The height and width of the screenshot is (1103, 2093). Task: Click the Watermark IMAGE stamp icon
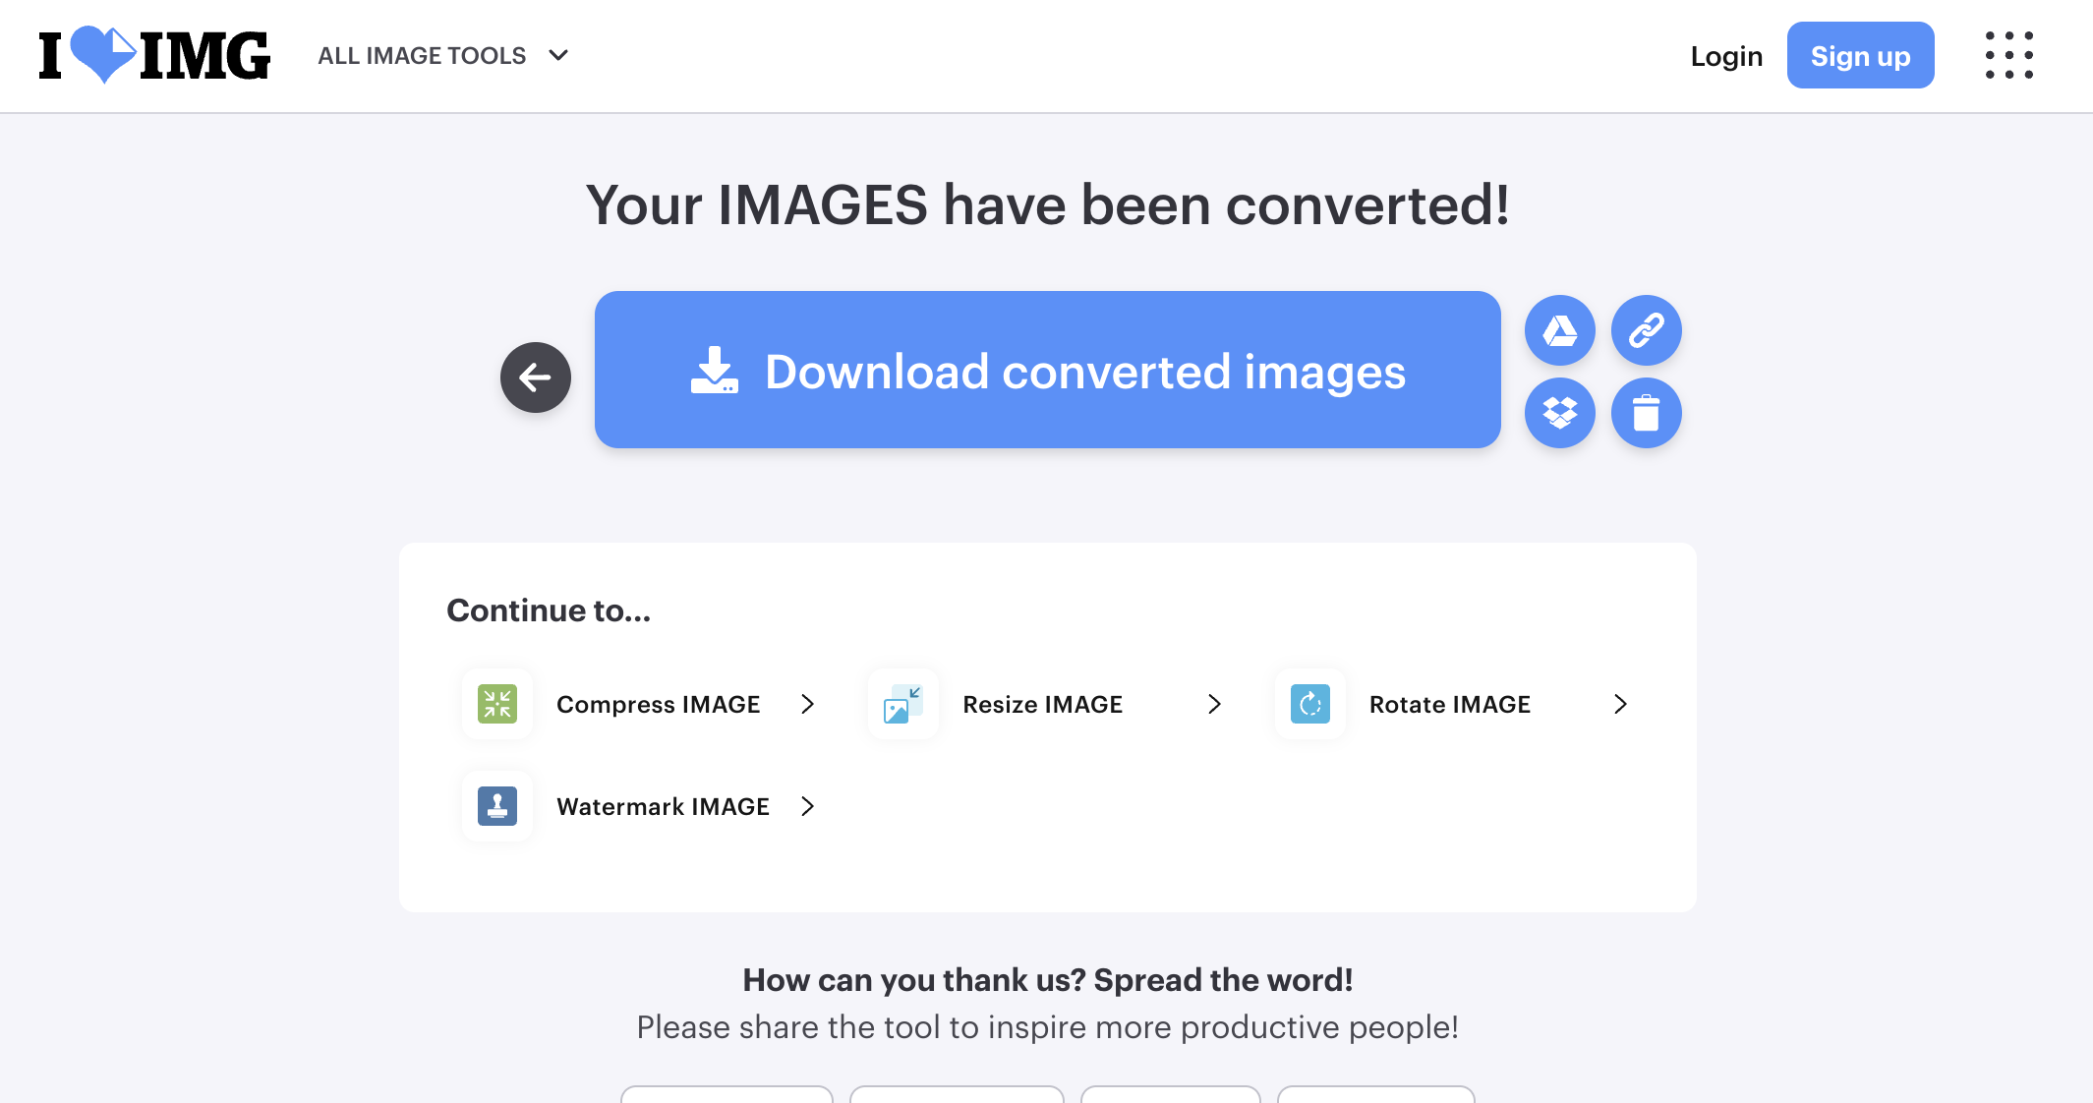click(x=497, y=806)
